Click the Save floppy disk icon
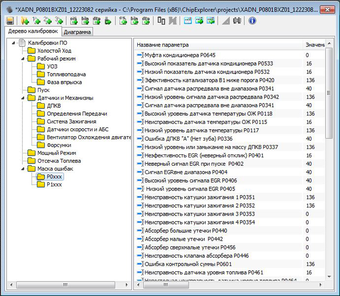The width and height of the screenshot is (340, 296). click(x=10, y=20)
